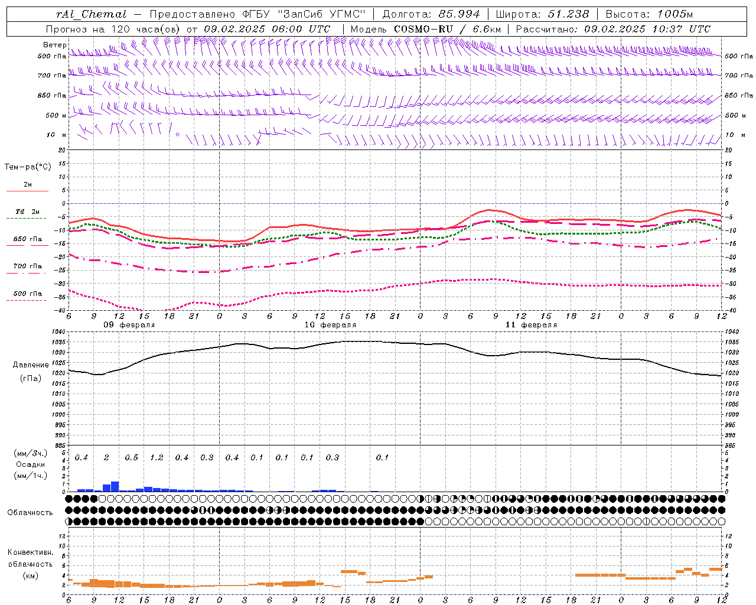Image resolution: width=756 pixels, height=605 pixels.
Task: Click the station name rAl_Chemal in header
Action: point(92,14)
